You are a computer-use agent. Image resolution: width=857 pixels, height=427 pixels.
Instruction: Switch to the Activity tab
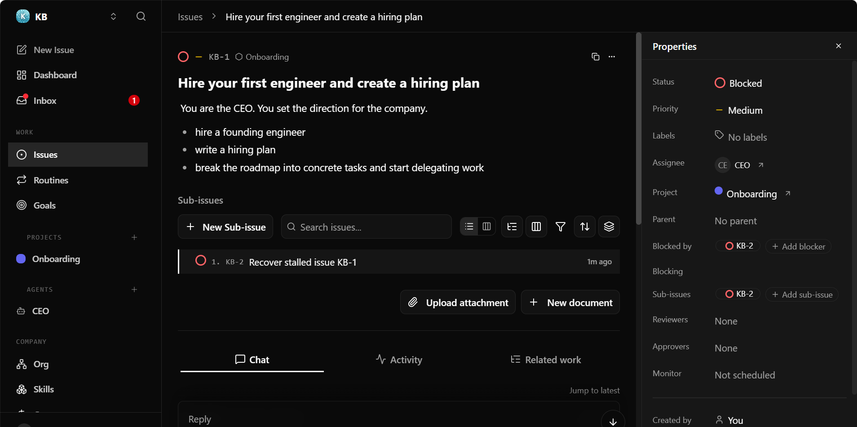click(399, 360)
